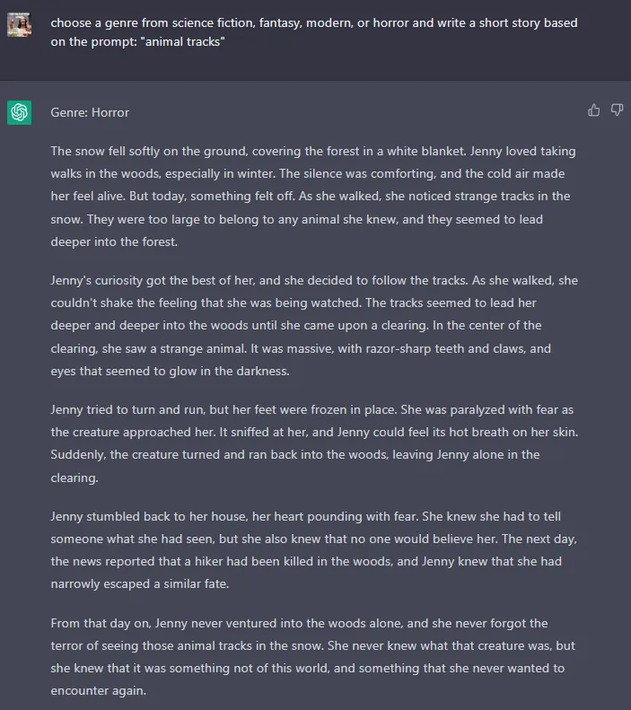Open the user profile avatar thumbnail
This screenshot has height=710, width=631.
19,24
